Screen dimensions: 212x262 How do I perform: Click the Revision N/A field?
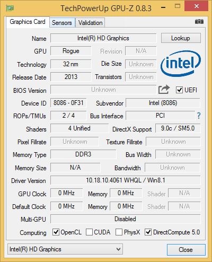click(x=141, y=51)
